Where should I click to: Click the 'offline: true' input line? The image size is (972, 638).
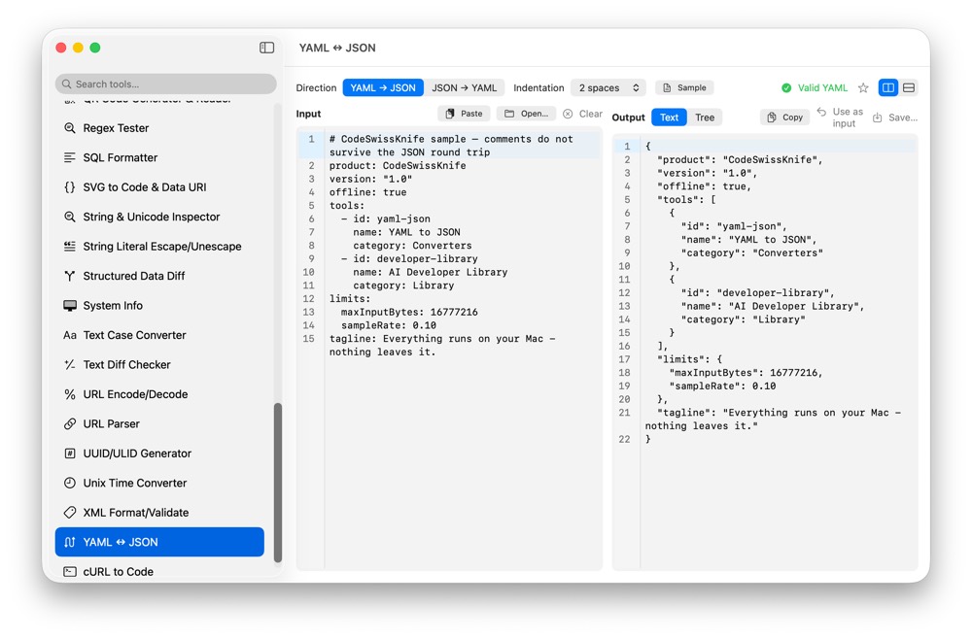(x=367, y=192)
